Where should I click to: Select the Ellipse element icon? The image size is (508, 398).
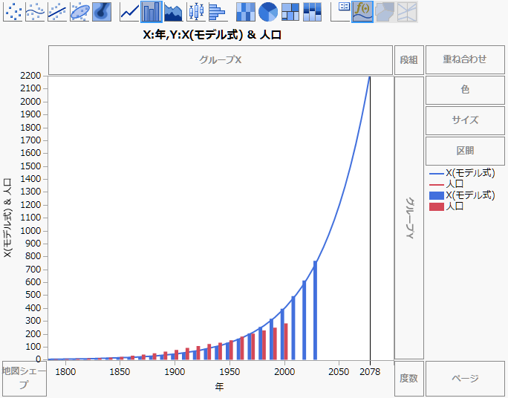(x=80, y=11)
